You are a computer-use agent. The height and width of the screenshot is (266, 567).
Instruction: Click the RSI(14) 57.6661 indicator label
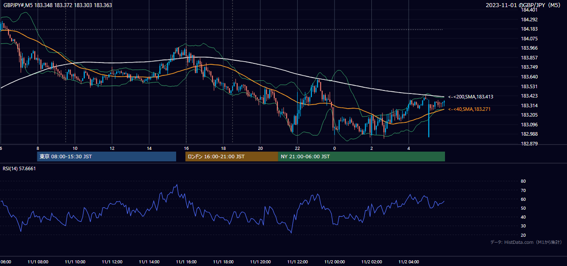(x=20, y=168)
